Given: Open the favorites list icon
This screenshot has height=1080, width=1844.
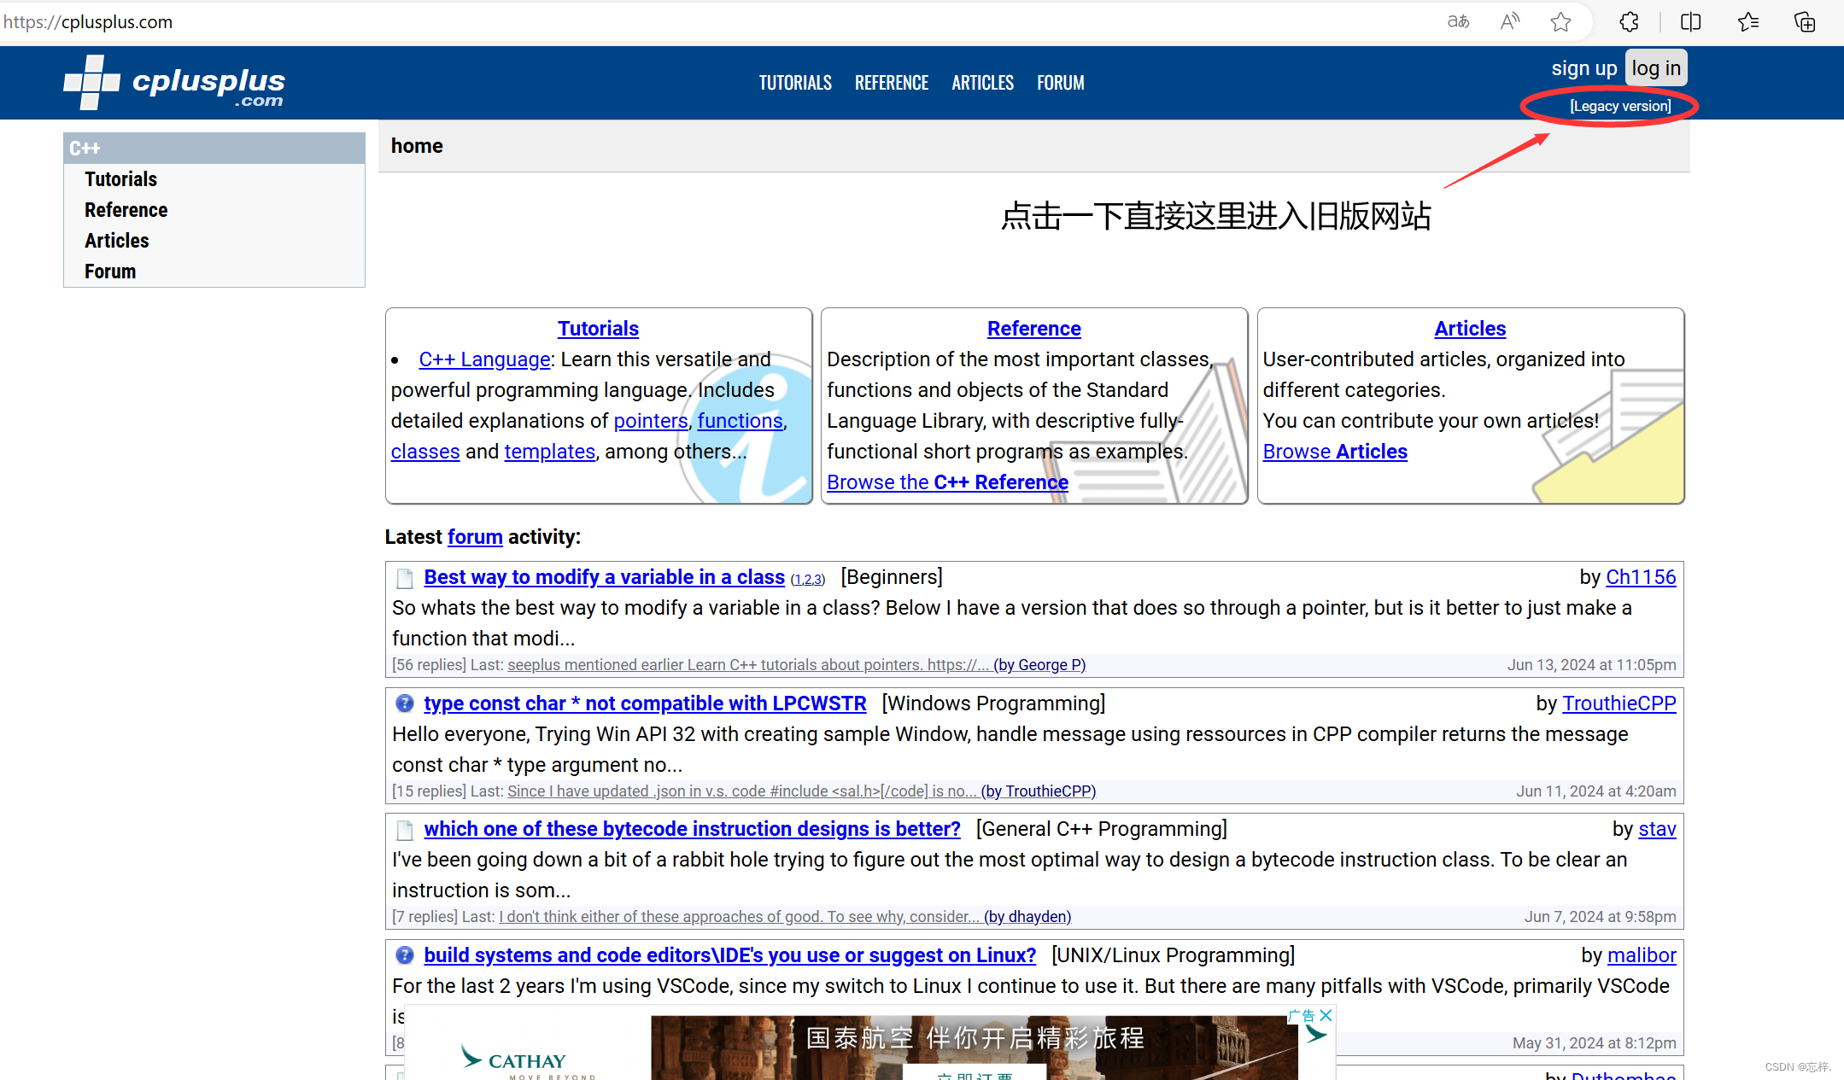Looking at the screenshot, I should pos(1748,22).
